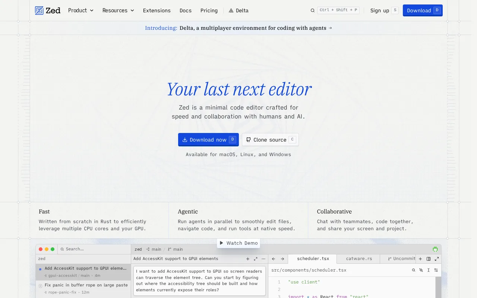Image resolution: width=477 pixels, height=298 pixels.
Task: Click the sparkle assist icon in the editor toolbar
Action: tap(421, 270)
